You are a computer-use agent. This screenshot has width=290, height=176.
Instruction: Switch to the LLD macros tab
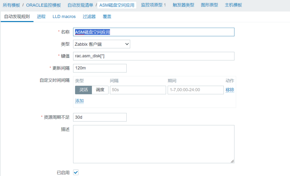coord(64,17)
